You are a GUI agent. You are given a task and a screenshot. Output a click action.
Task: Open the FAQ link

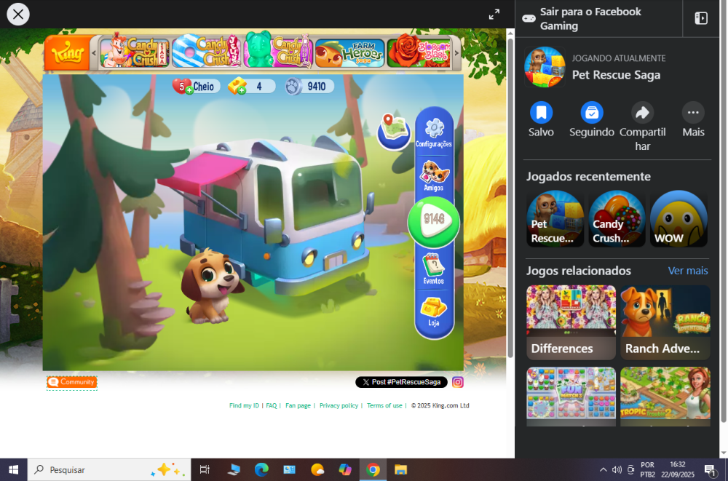point(271,405)
